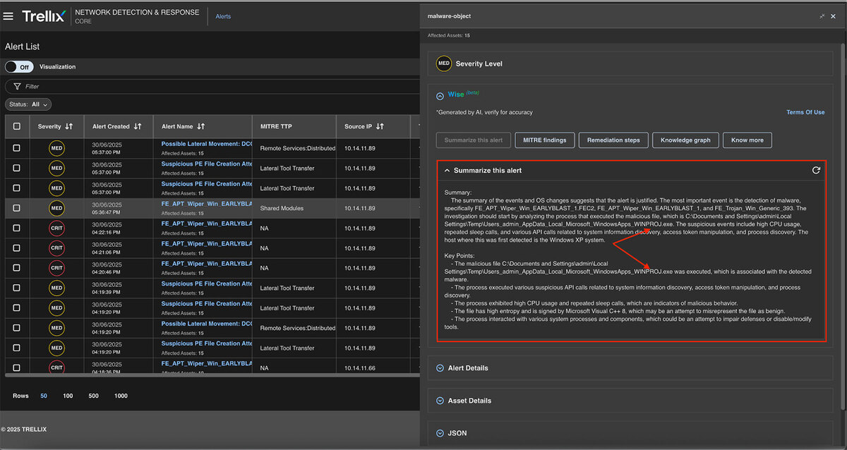This screenshot has height=450, width=847.
Task: Collapse the Summarize this alert section
Action: 446,170
